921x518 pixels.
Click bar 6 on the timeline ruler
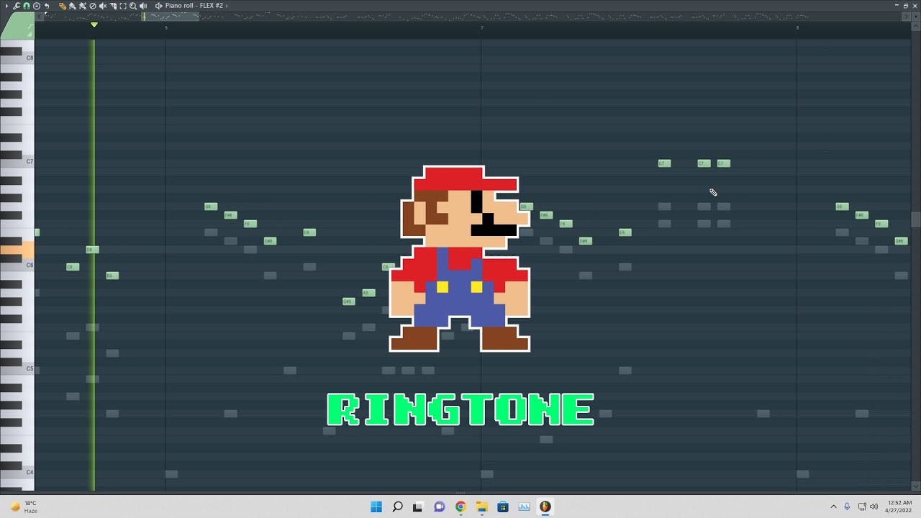(x=166, y=27)
